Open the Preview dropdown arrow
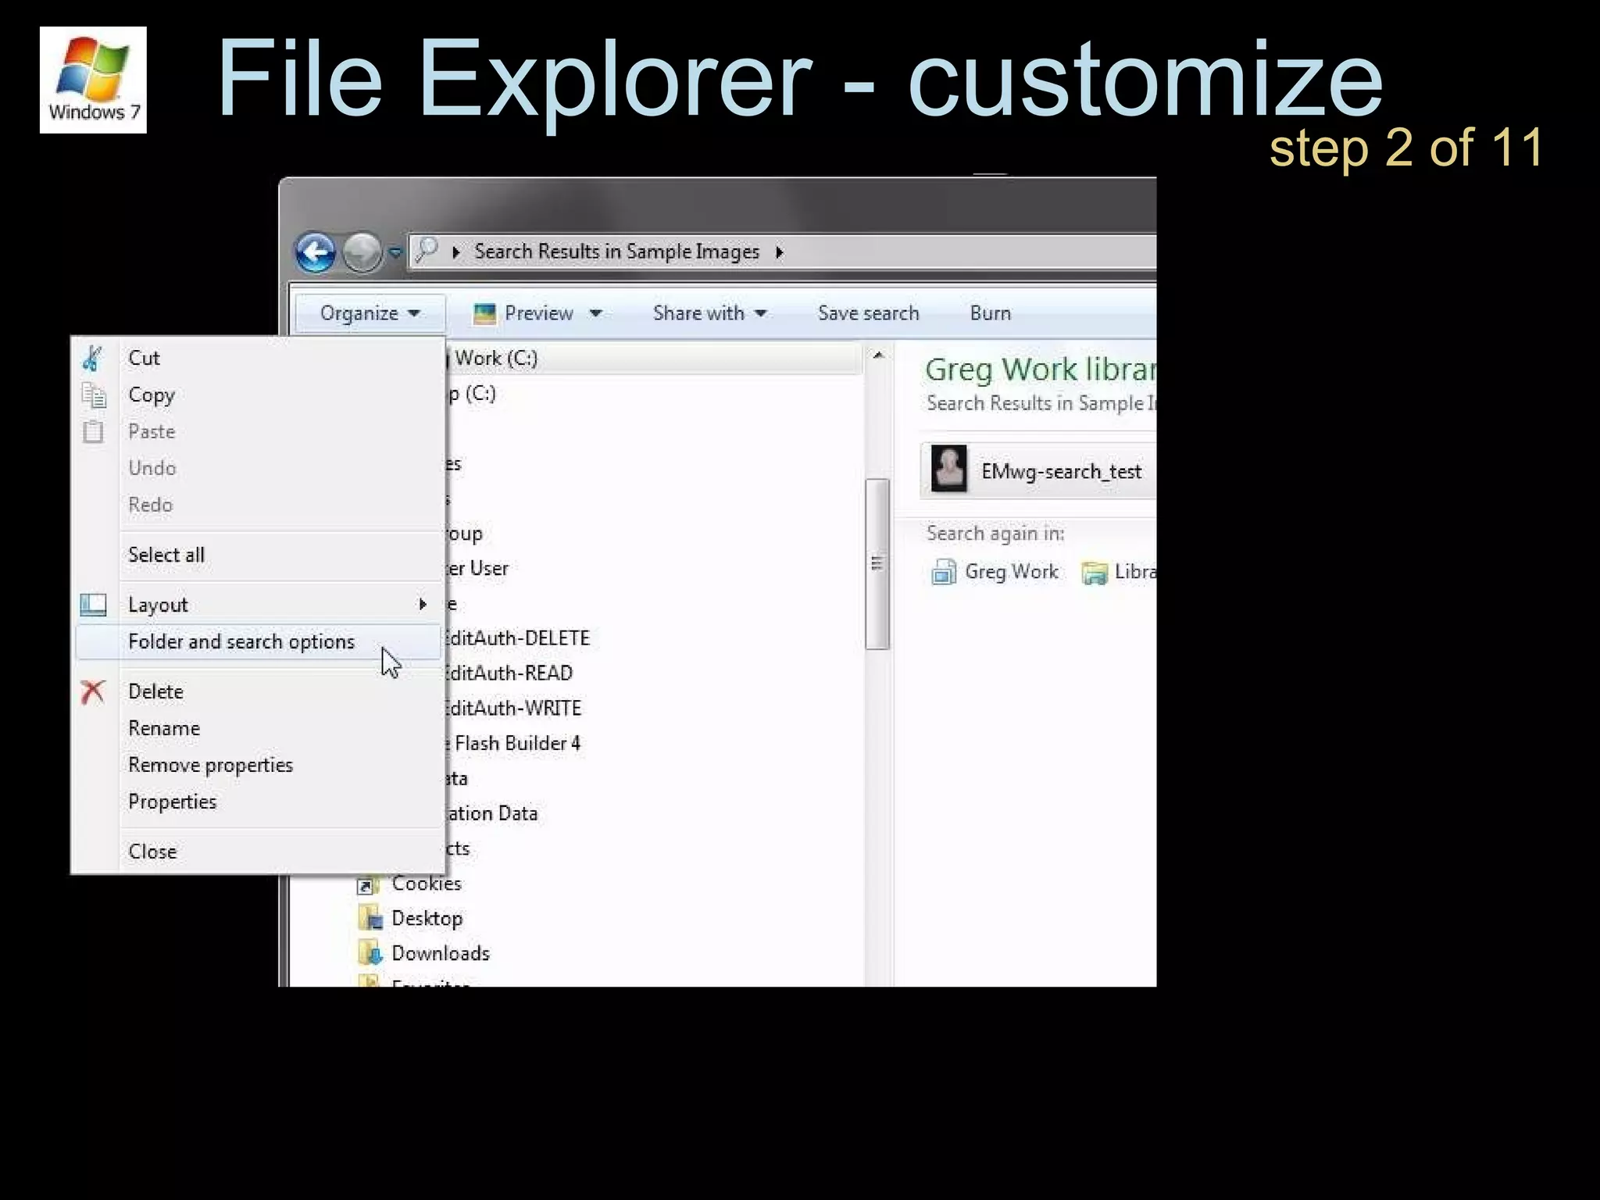The height and width of the screenshot is (1200, 1600). (x=595, y=313)
